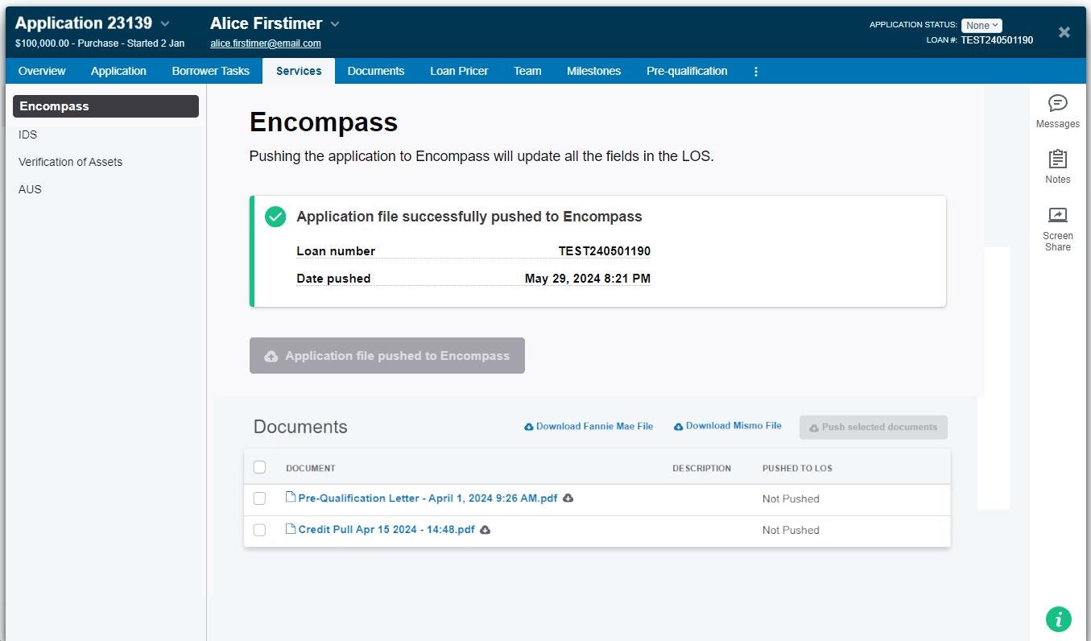
Task: Open the Notes clipboard icon
Action: pos(1057,159)
